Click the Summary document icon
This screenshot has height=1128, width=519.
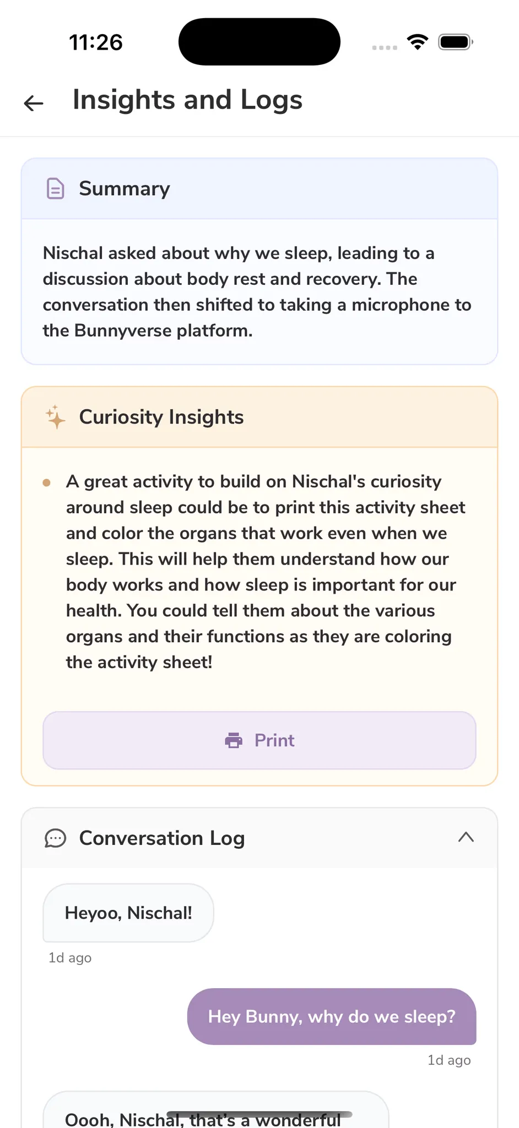[x=55, y=188]
